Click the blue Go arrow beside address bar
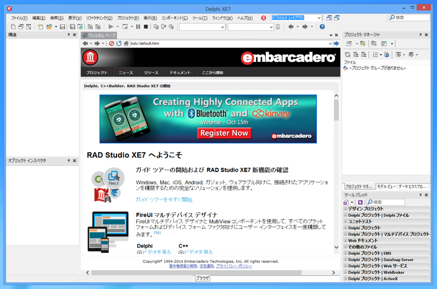 pyautogui.click(x=336, y=44)
